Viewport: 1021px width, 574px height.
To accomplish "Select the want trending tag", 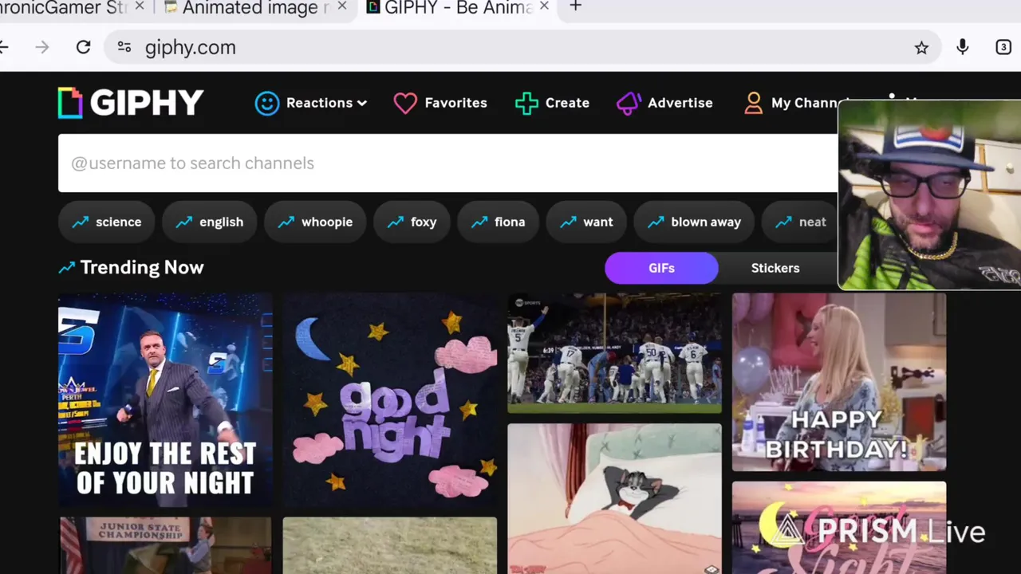I will point(586,222).
